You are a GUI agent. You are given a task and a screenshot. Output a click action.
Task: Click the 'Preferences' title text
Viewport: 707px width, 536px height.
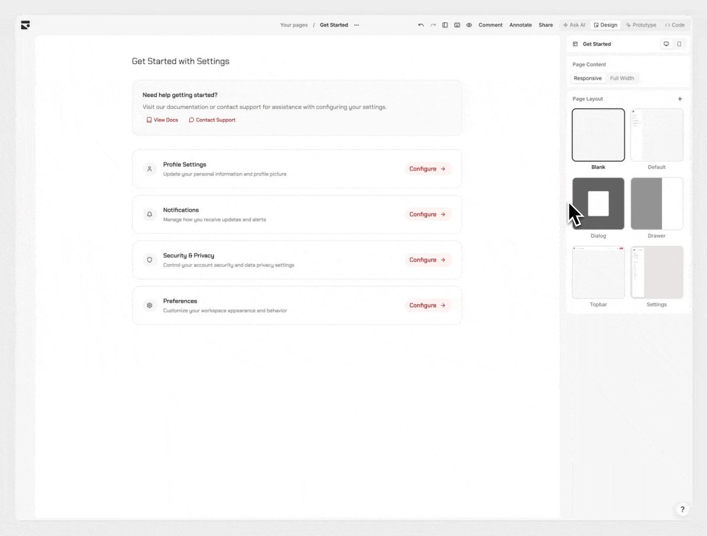point(180,301)
